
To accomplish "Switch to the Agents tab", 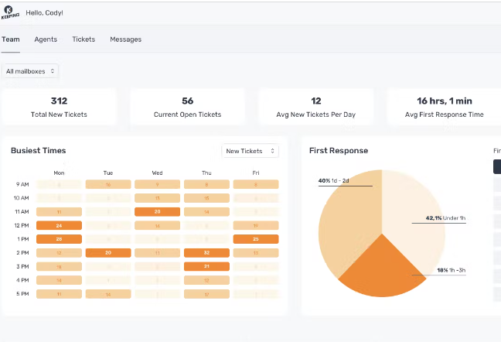I will click(x=46, y=39).
